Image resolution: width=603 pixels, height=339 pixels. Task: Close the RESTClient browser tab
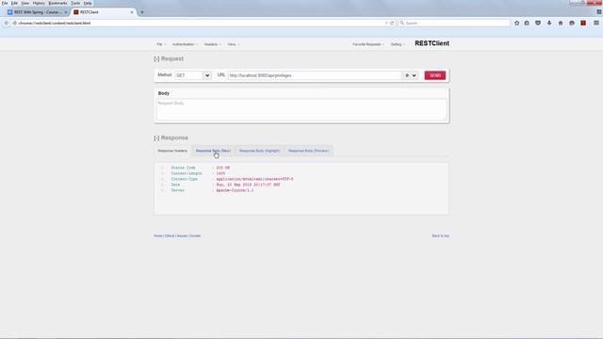coord(132,12)
